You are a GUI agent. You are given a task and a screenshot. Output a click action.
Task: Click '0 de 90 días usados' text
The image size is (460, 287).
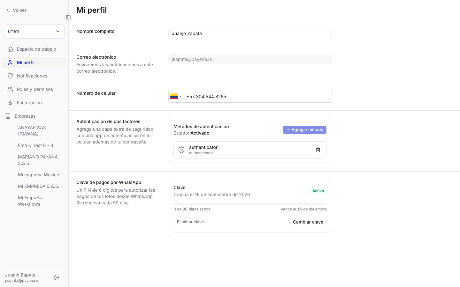192,209
